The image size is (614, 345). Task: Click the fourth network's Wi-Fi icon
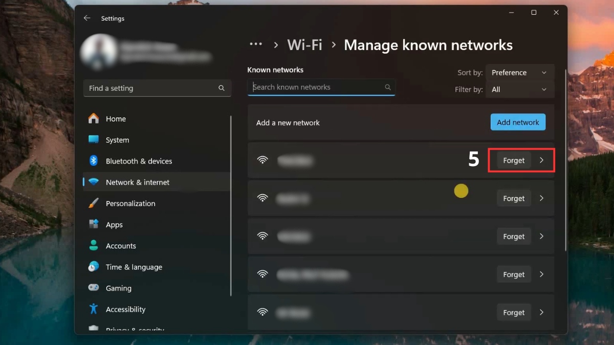(x=262, y=274)
